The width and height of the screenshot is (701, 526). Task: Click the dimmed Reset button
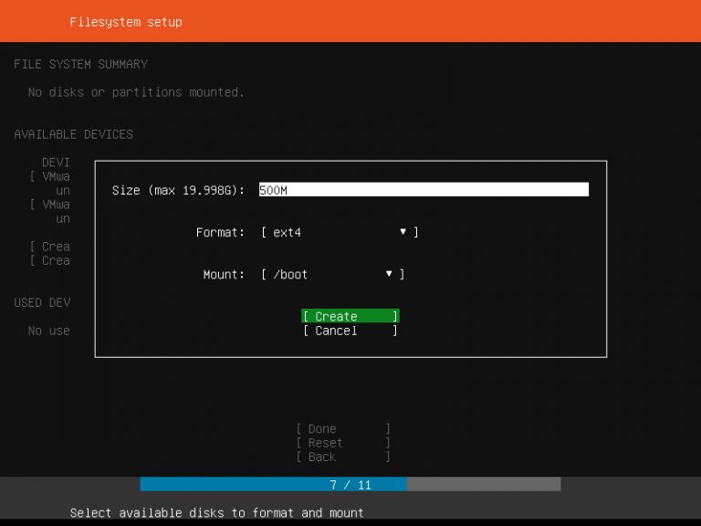343,443
